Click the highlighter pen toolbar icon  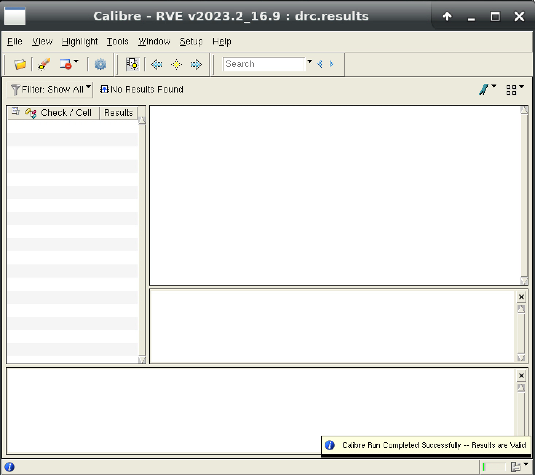point(44,64)
